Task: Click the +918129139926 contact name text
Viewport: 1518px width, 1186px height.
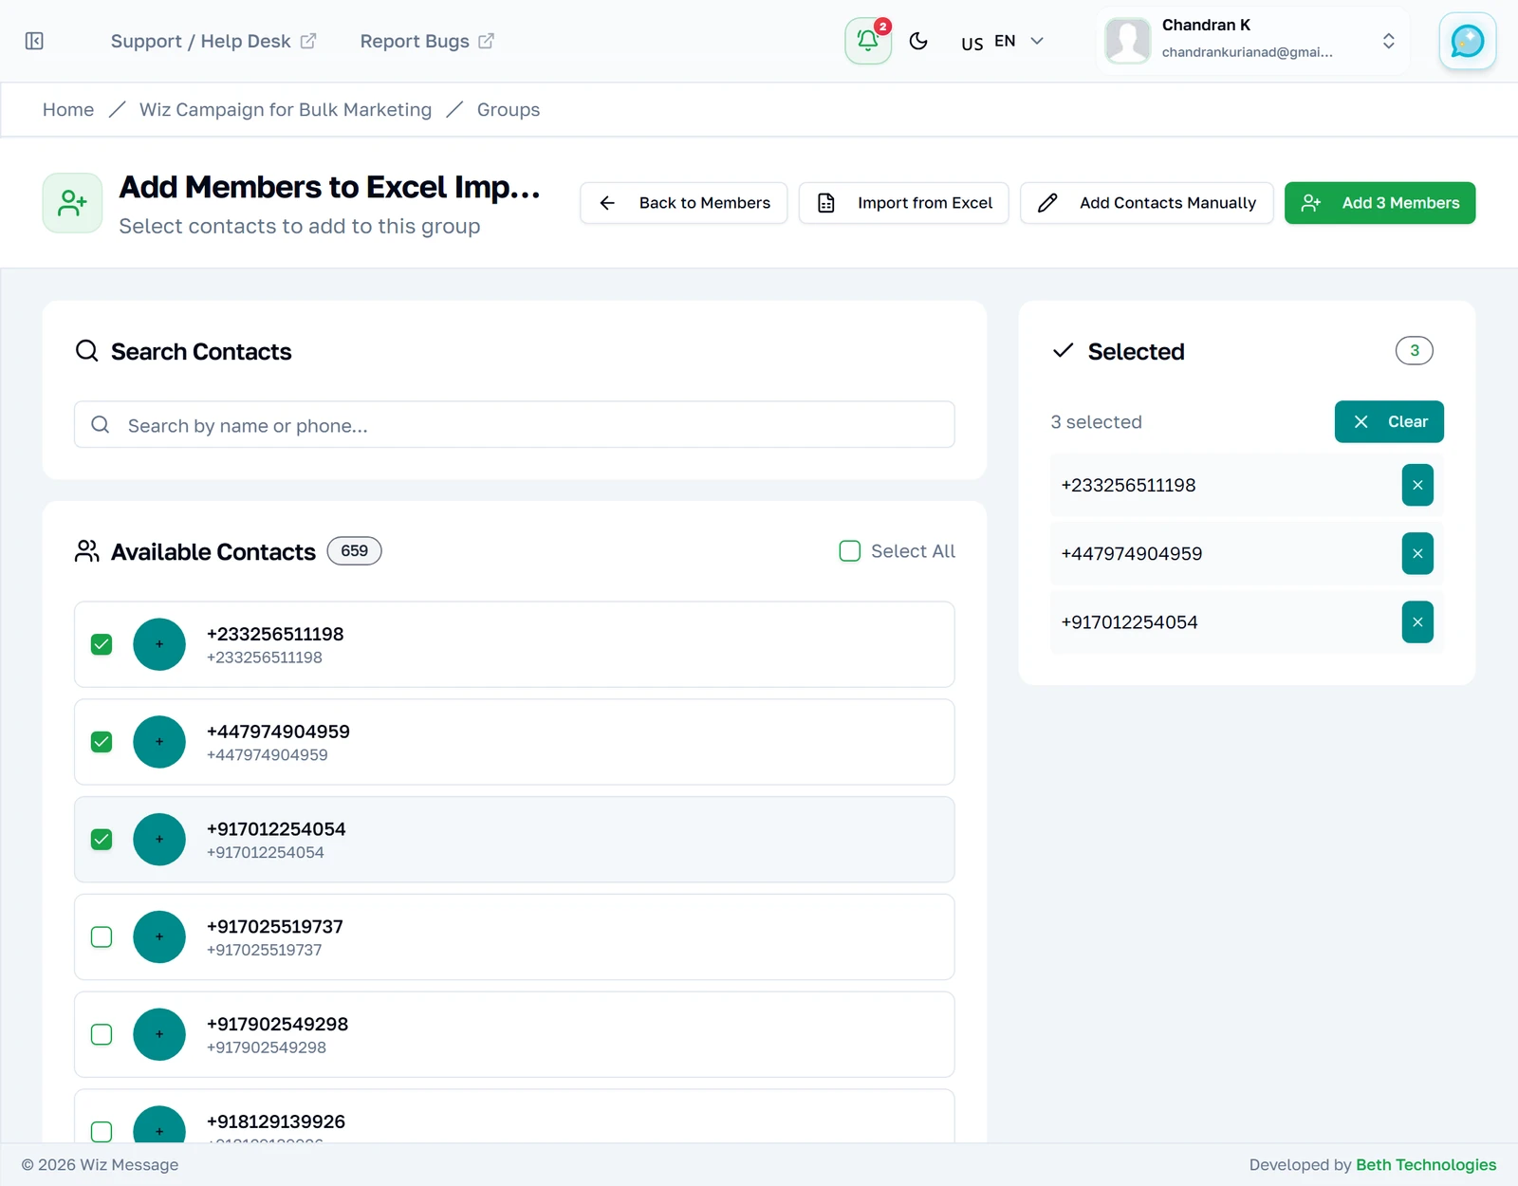Action: coord(276,1121)
